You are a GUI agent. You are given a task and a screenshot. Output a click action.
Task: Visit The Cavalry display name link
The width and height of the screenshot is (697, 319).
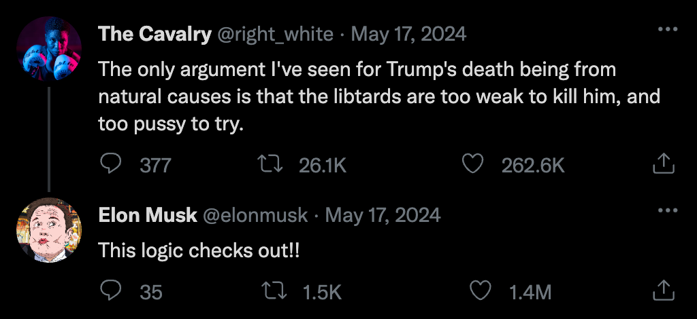click(x=155, y=34)
